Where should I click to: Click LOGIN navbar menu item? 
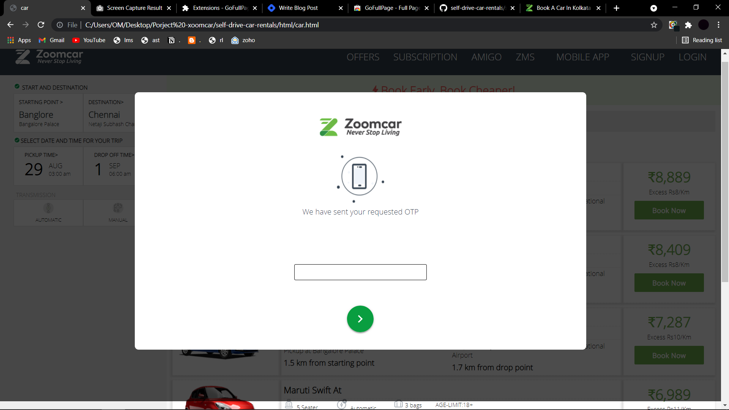(x=693, y=57)
